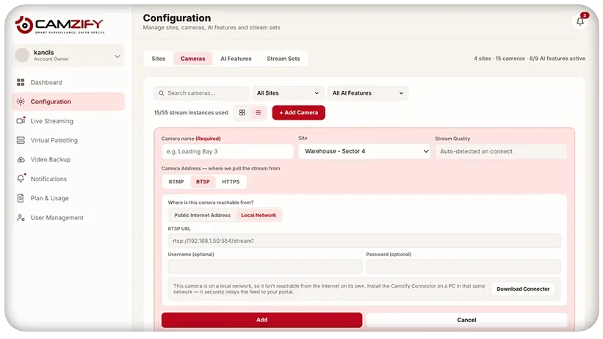
Task: Choose Public Internet Address option
Action: (x=202, y=215)
